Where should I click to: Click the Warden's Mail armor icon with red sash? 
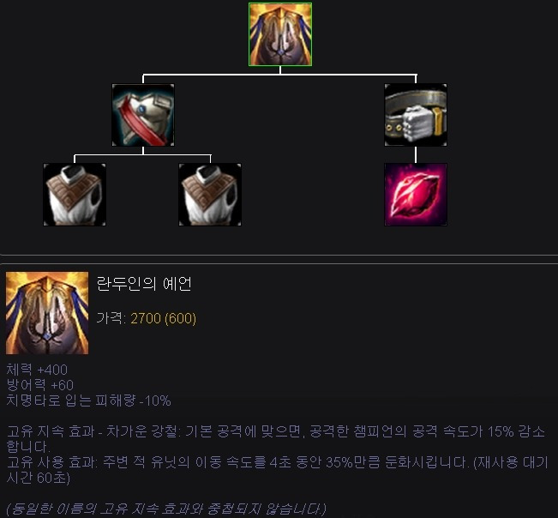[143, 115]
